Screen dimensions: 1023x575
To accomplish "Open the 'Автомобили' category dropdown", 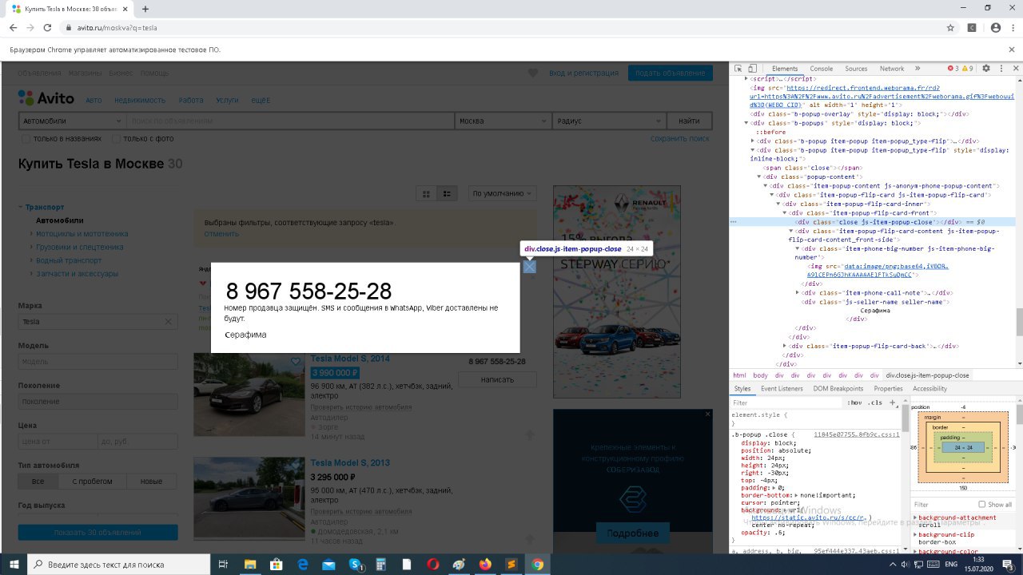I will click(x=72, y=121).
